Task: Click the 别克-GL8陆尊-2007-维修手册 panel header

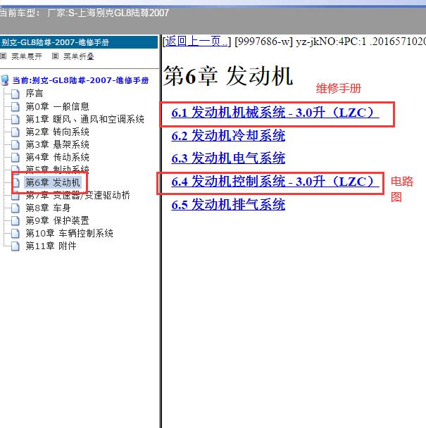Action: click(x=79, y=42)
